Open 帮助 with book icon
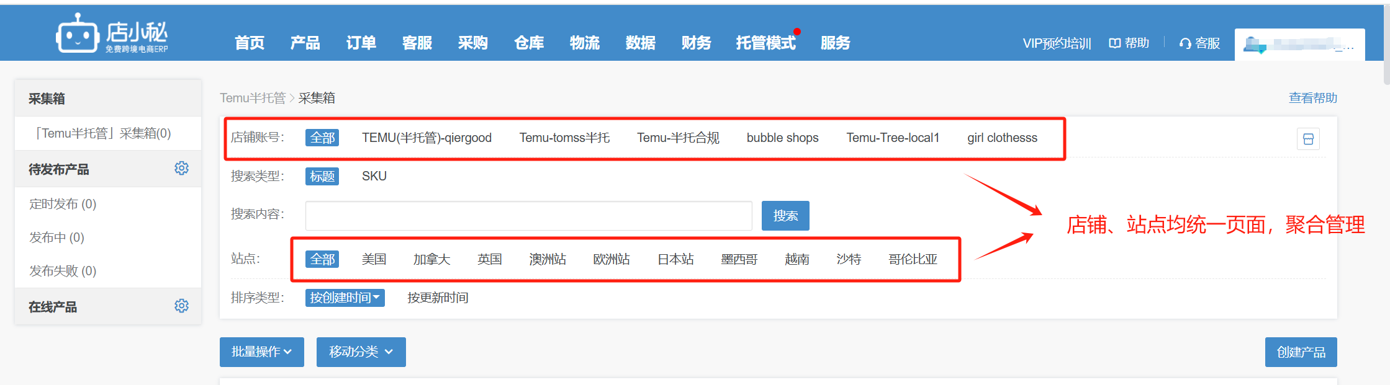The width and height of the screenshot is (1390, 385). (x=1129, y=43)
